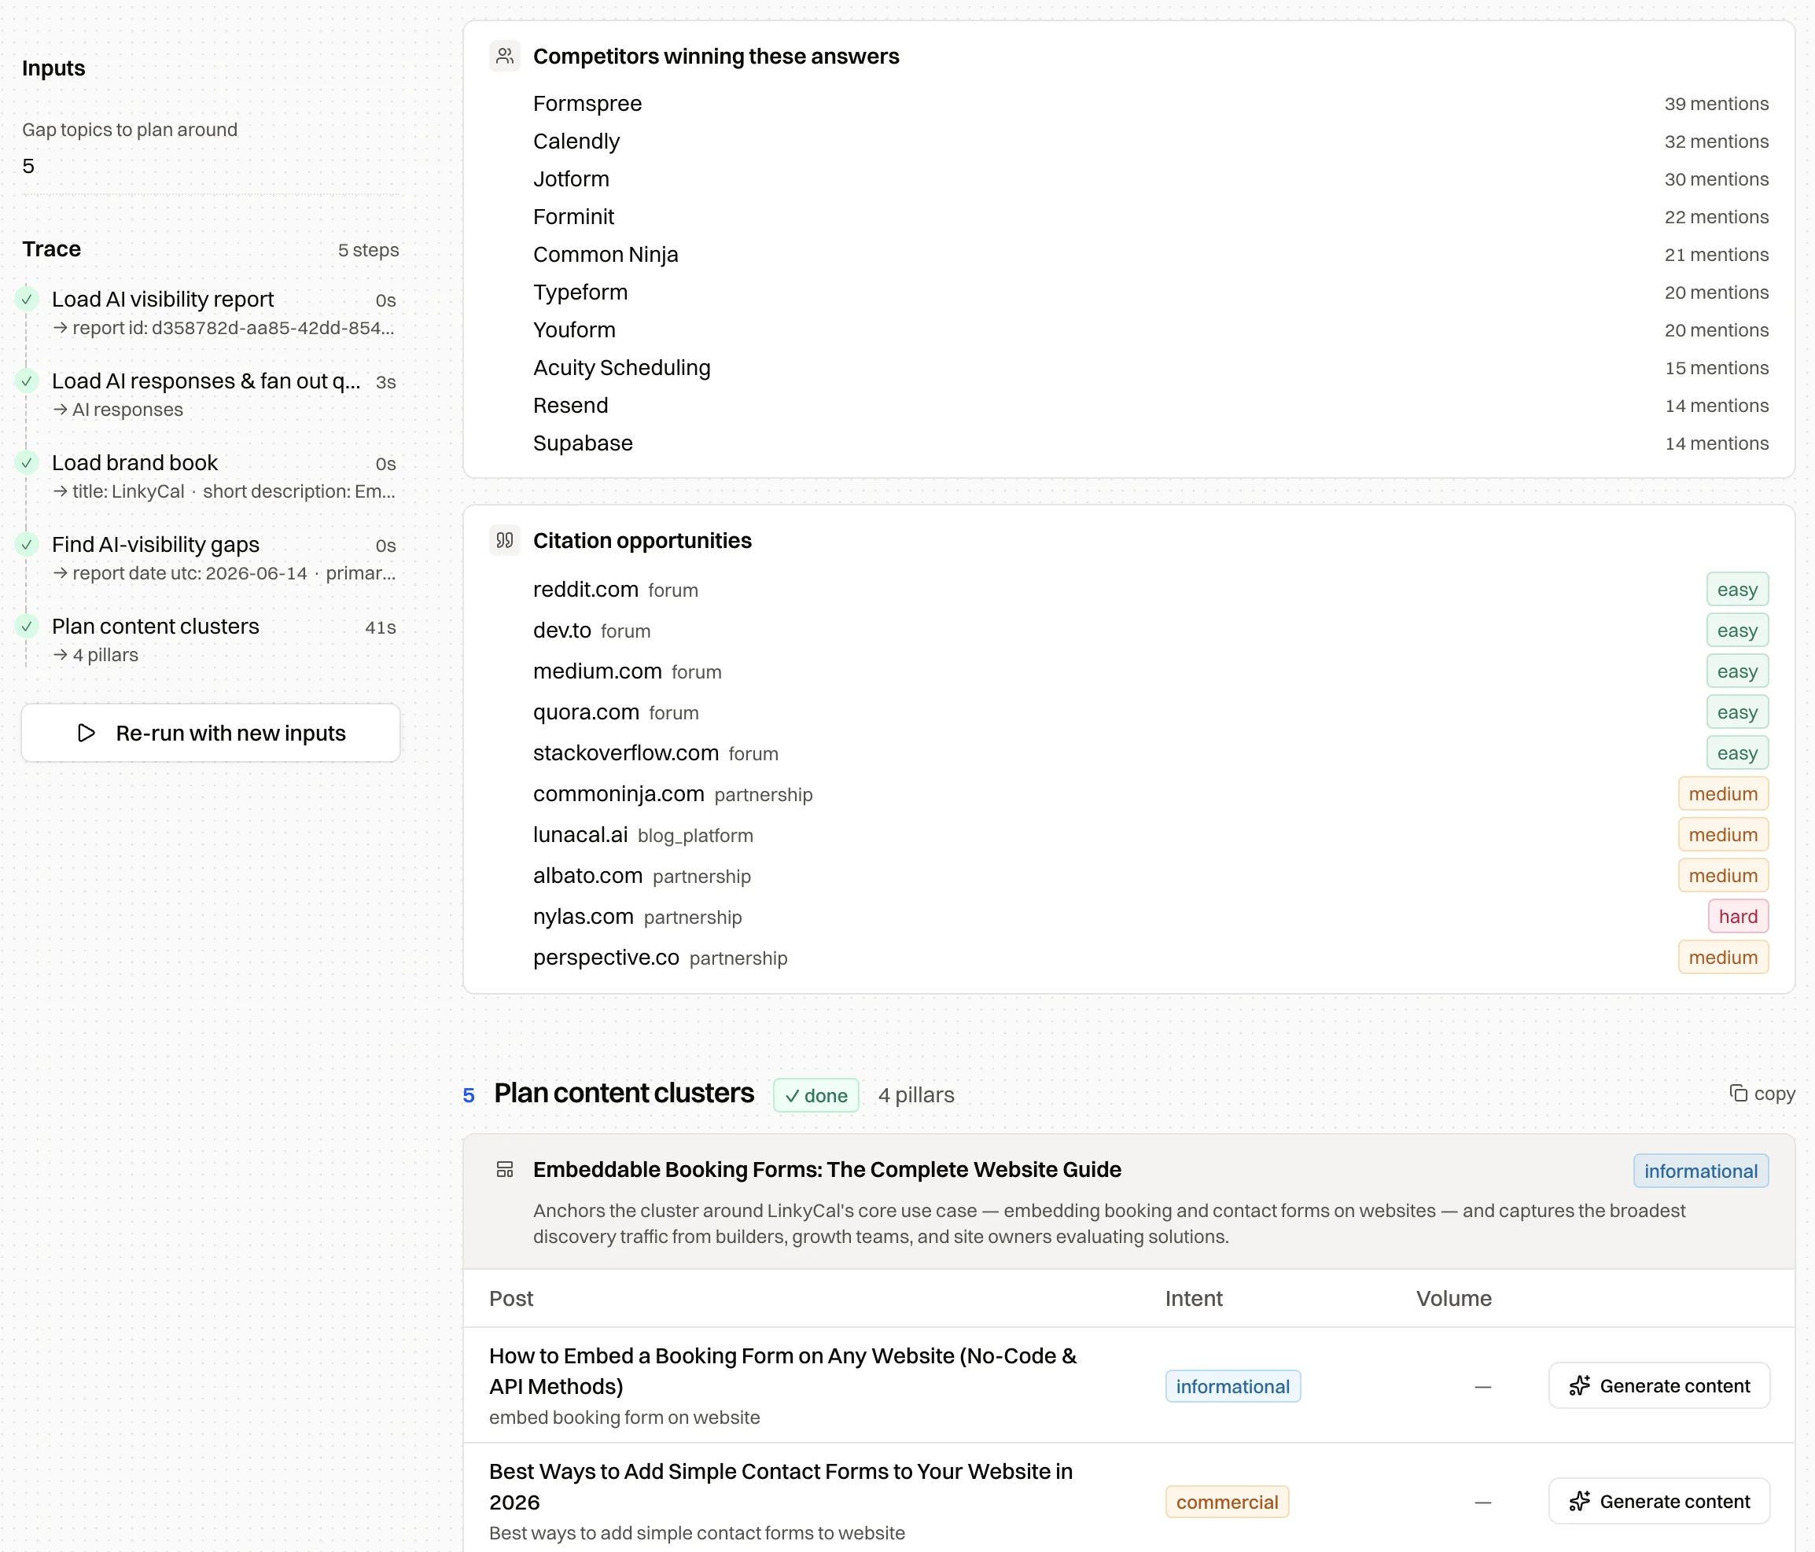Click sparkle icon on Best Ways row

coord(1579,1501)
